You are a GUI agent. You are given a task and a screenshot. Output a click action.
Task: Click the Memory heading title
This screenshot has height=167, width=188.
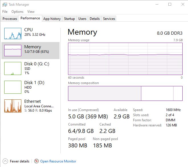pyautogui.click(x=82, y=32)
